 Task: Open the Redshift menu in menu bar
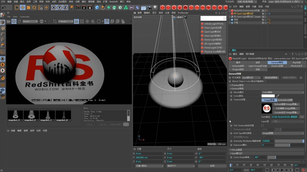click(x=114, y=1)
